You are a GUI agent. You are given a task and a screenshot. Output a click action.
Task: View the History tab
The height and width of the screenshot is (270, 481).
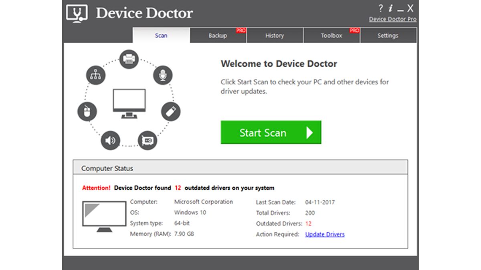275,35
